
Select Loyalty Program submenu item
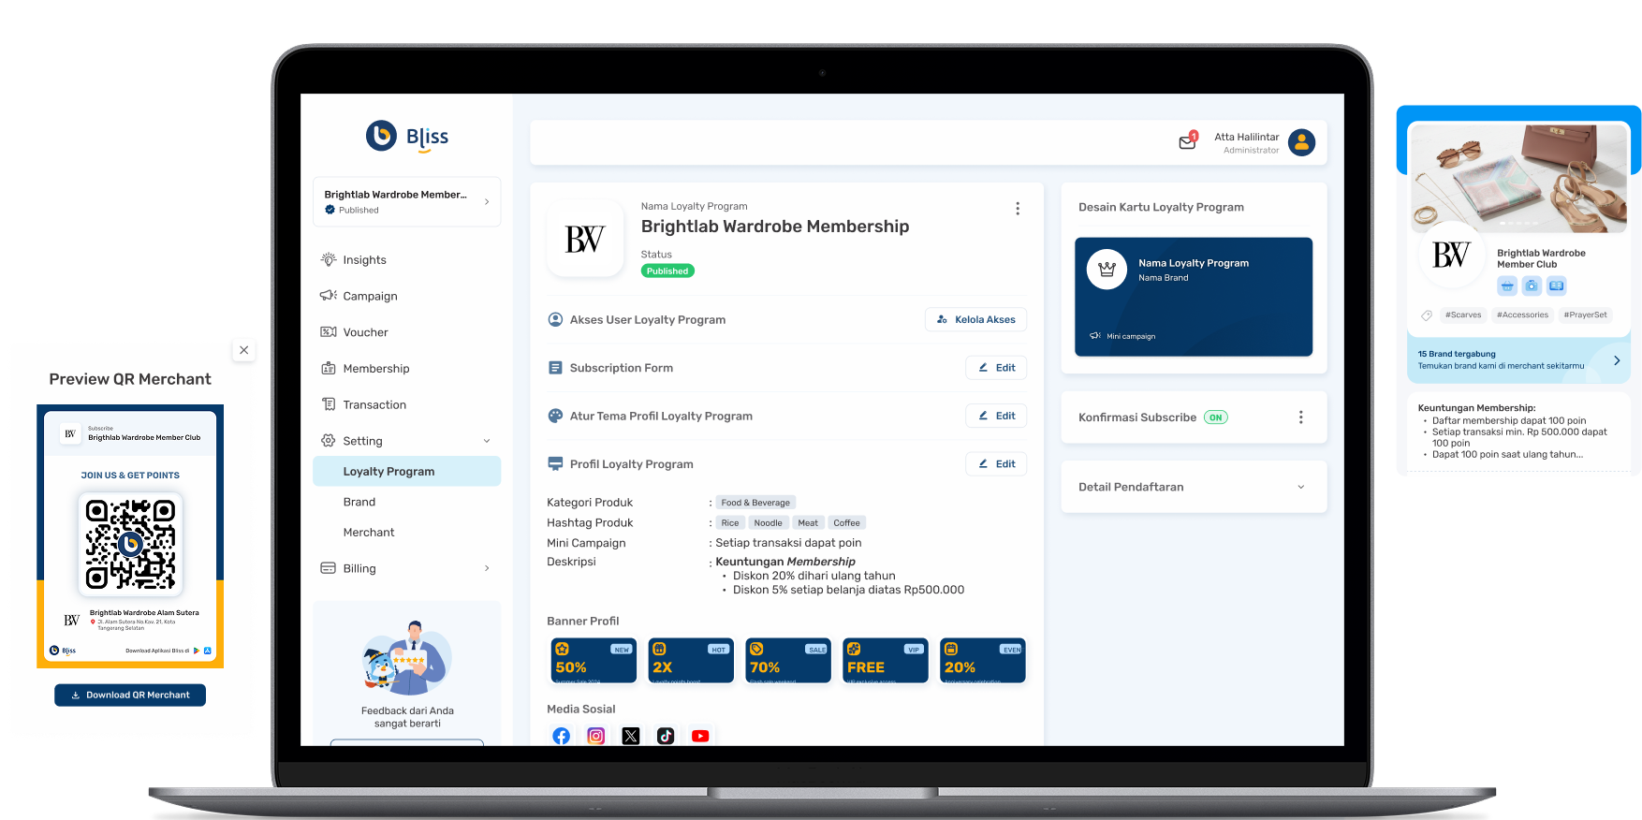406,471
